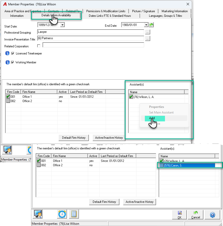Toggle the checkbox beside (576) Caron, S.
The height and width of the screenshot is (226, 223).
coord(162,165)
